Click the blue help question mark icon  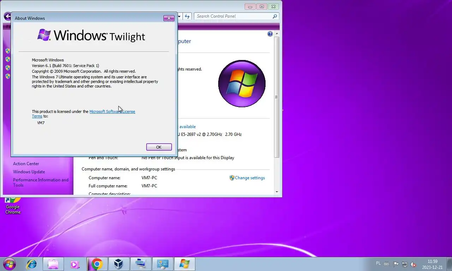coord(270,34)
